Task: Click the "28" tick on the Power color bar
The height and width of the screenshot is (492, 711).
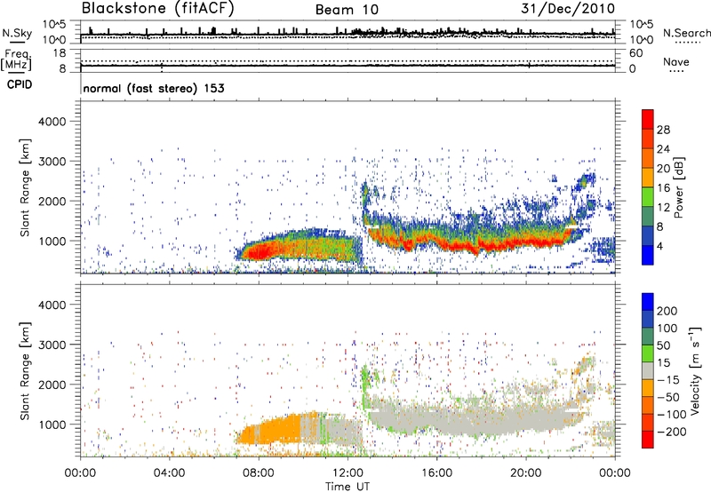Action: (663, 130)
